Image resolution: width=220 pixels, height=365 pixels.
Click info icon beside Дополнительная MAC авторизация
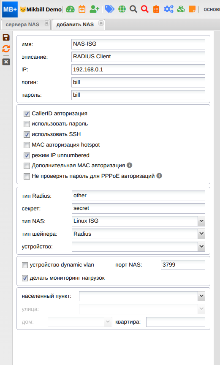(x=130, y=165)
